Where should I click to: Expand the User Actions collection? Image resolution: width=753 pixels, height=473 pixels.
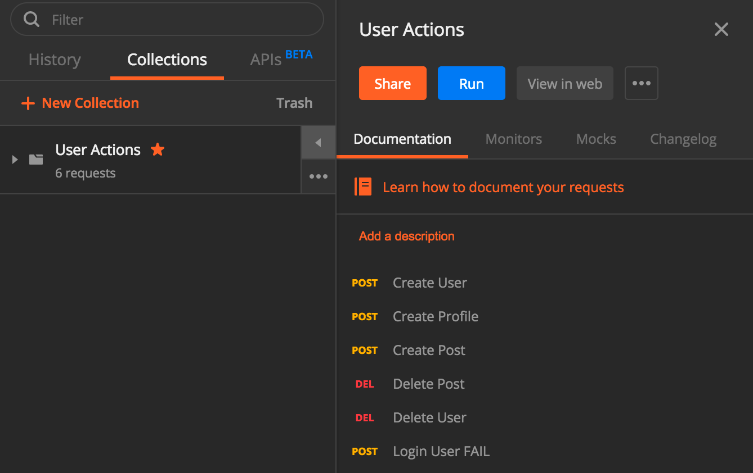click(14, 160)
